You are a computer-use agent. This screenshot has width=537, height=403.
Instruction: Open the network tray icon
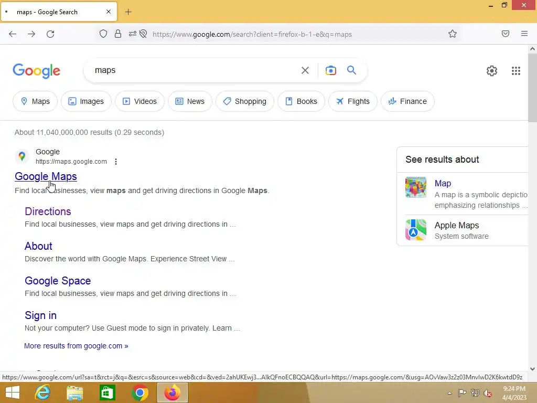point(475,393)
